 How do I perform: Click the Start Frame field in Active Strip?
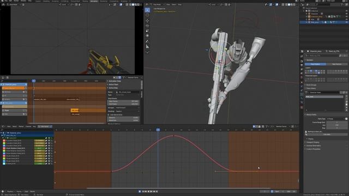[x=124, y=101]
